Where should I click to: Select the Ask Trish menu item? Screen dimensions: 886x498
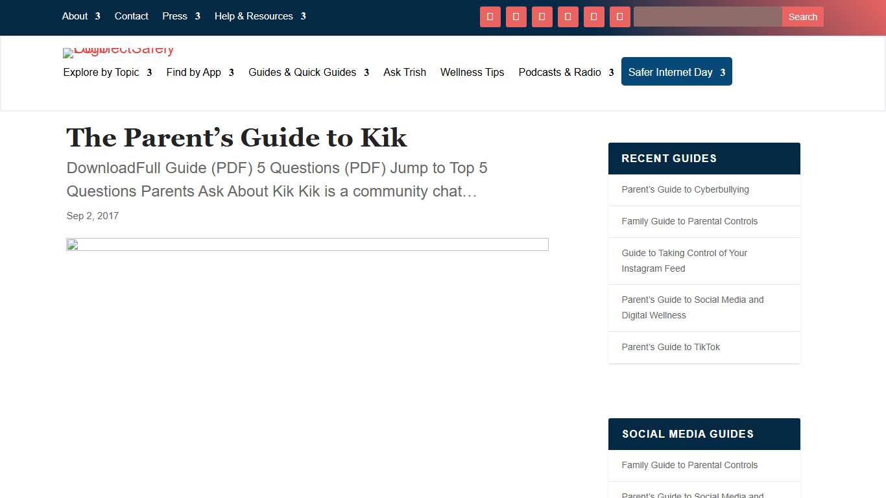405,73
